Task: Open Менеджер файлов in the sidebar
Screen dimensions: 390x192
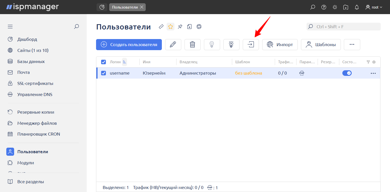Action: click(37, 123)
